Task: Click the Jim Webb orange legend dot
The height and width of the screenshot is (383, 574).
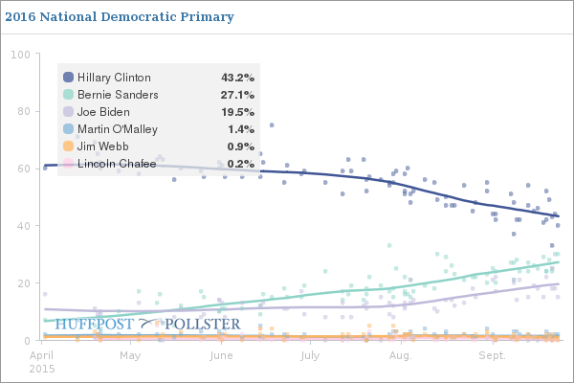Action: (x=68, y=146)
